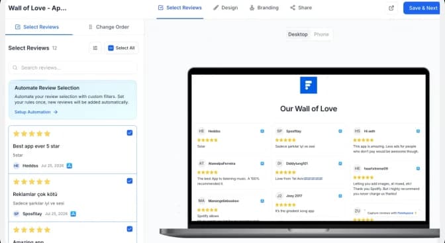Click App Store icon next to Sposfitay
Screen dimensions: 445x243
(x=74, y=214)
